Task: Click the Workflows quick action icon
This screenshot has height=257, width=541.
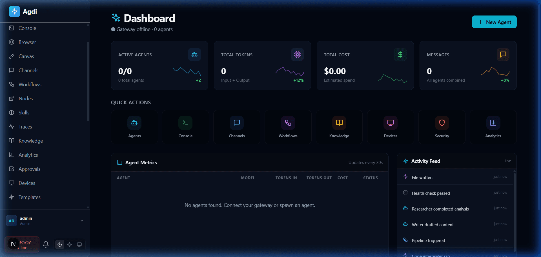Action: [288, 123]
